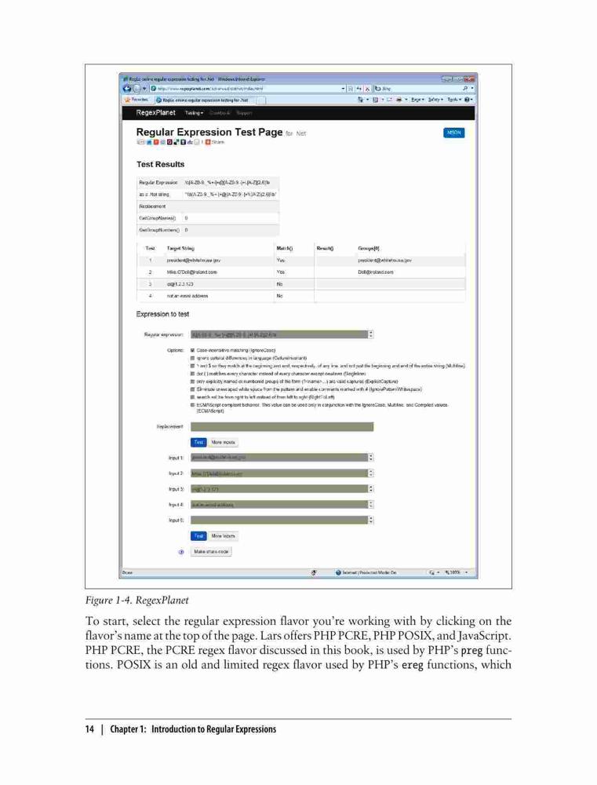Open the Page menu in the command bar

point(417,100)
